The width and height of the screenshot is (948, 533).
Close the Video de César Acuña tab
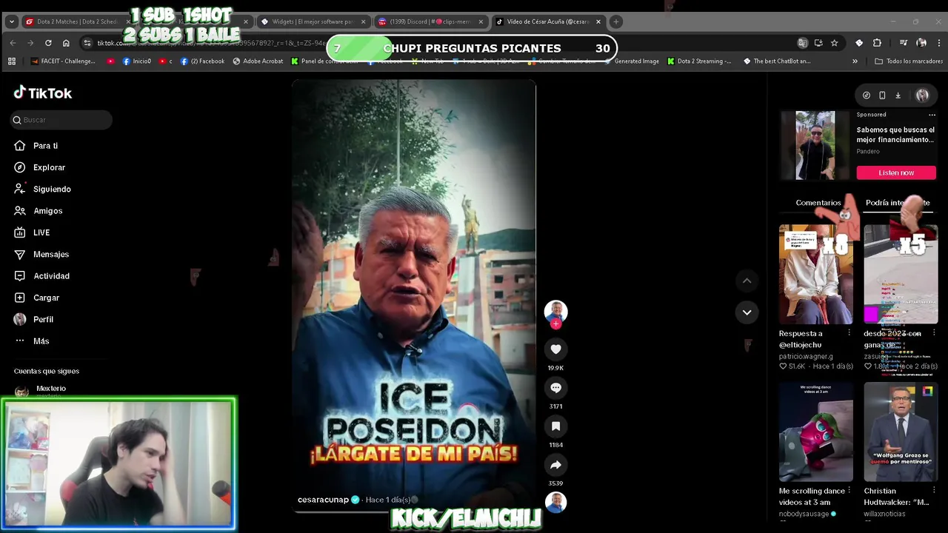(598, 21)
